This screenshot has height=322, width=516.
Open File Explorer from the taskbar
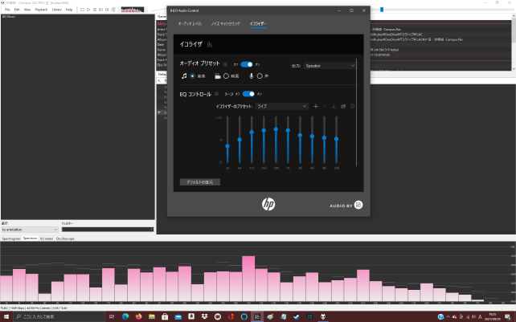(152, 316)
